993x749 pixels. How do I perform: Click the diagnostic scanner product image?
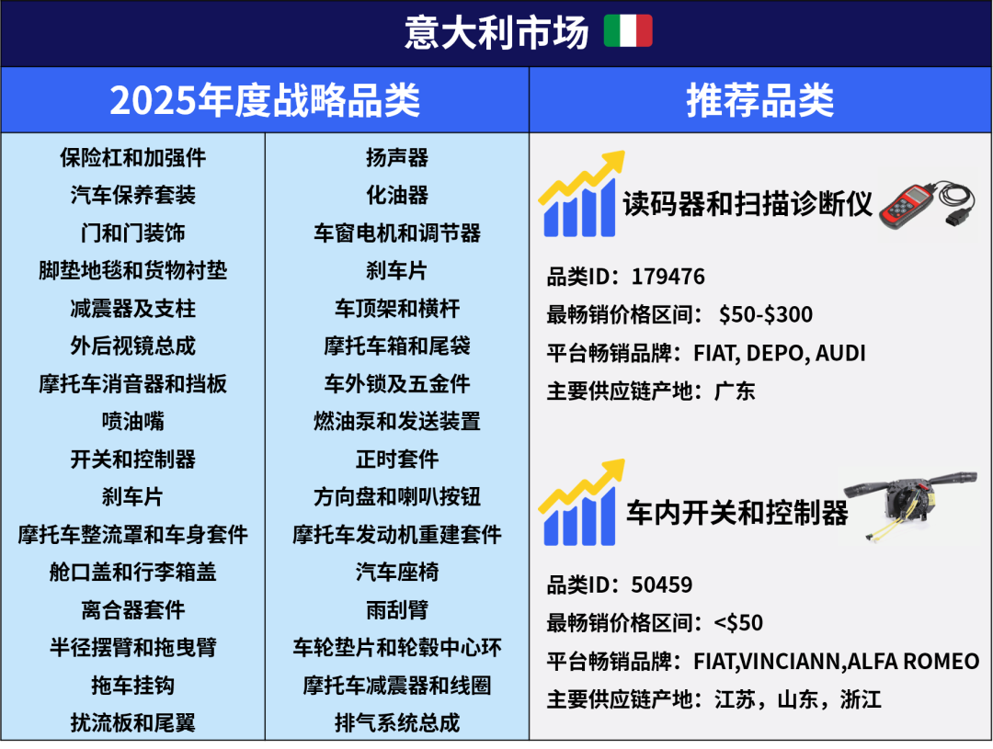point(929,204)
